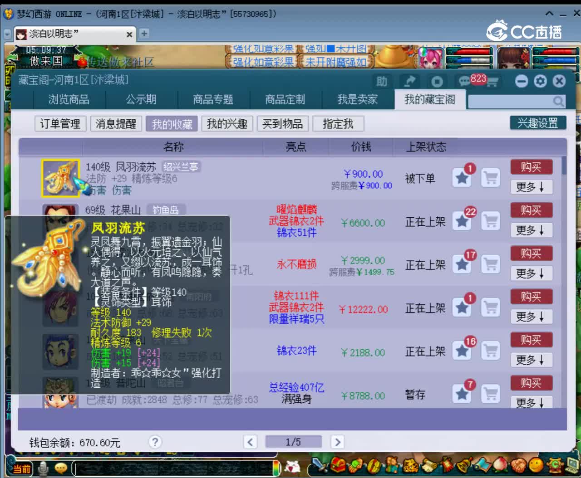581x478 pixels.
Task: Toggle favorite star for ¥2999.00 row
Action: [462, 264]
